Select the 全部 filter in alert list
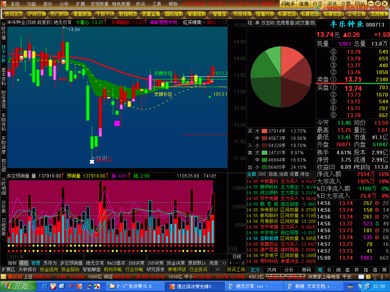 251,174
